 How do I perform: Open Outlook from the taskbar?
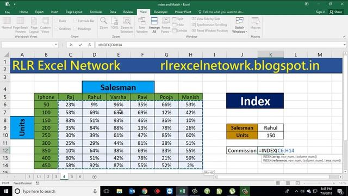tap(132, 191)
